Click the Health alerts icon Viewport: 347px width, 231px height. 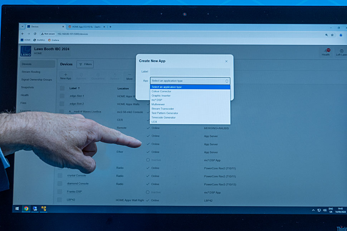[x=326, y=52]
